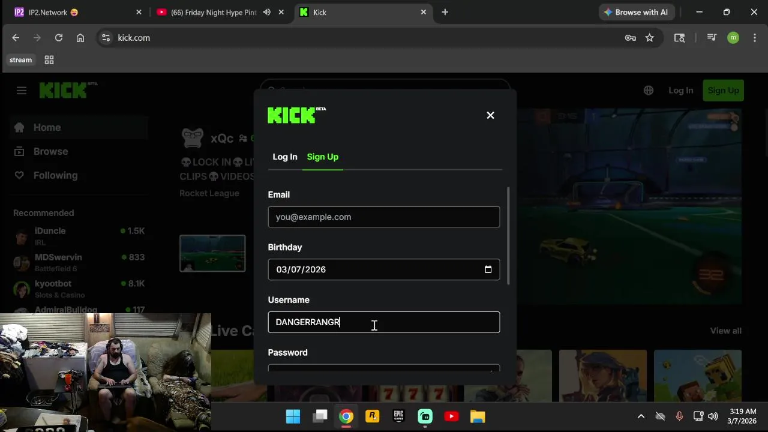Viewport: 768px width, 432px height.
Task: Open the tab groups grid icon
Action: (x=49, y=60)
